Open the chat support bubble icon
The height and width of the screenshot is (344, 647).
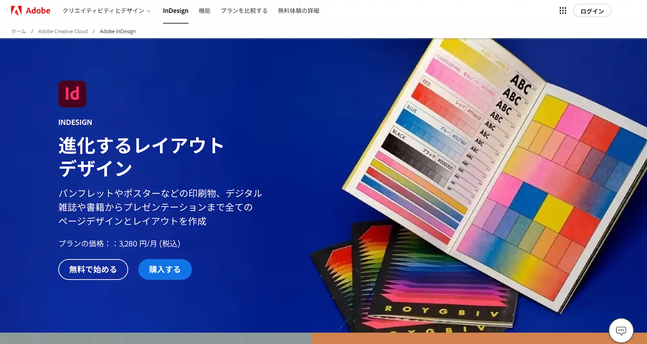coord(621,331)
